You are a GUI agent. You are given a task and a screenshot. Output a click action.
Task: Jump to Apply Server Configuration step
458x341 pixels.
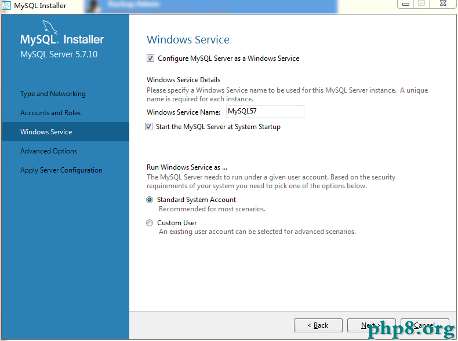[x=61, y=170]
